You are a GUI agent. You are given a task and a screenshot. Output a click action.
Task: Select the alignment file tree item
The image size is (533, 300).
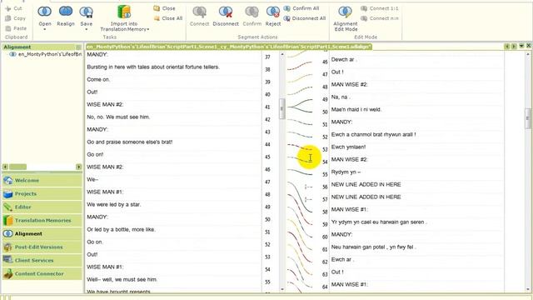pos(46,54)
